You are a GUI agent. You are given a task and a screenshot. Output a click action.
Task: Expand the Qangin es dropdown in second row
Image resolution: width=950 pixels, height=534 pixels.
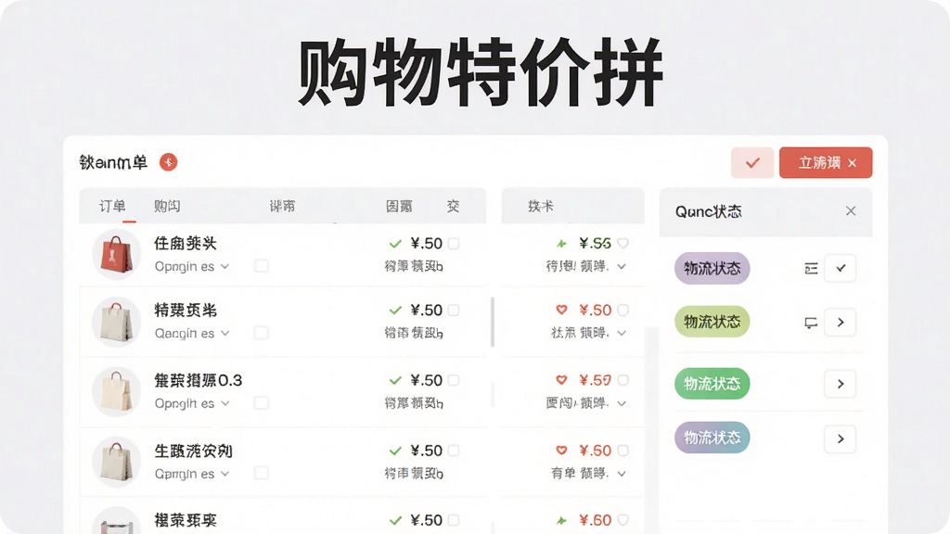pos(225,333)
